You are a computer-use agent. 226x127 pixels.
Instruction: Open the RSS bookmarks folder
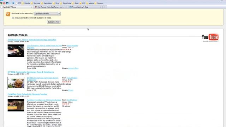(x=82, y=3)
